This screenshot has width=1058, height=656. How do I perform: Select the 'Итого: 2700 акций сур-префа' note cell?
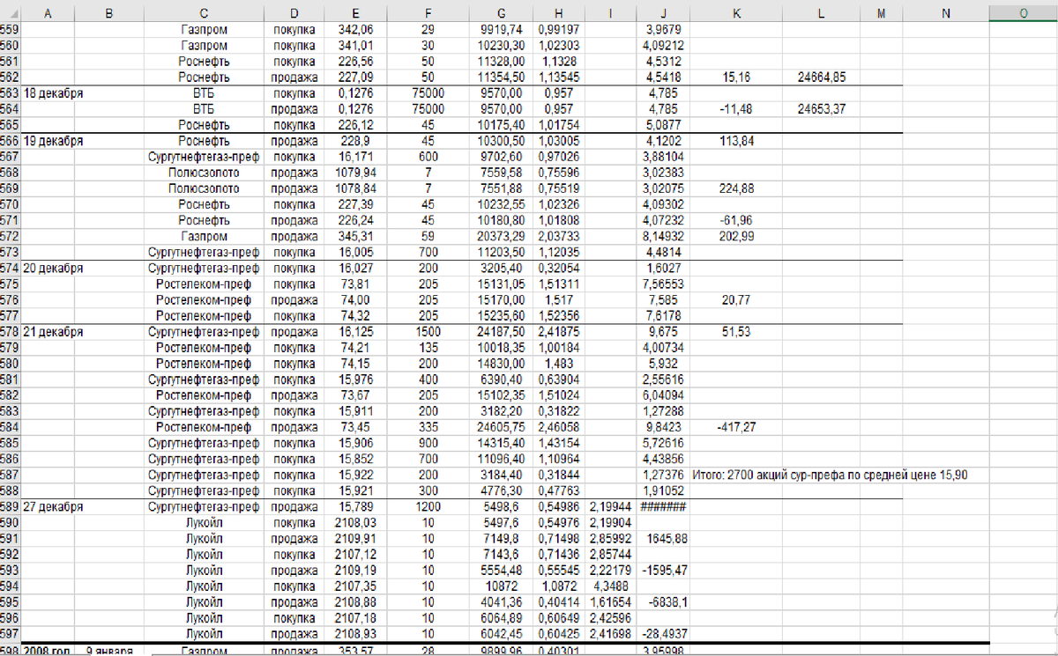[831, 475]
